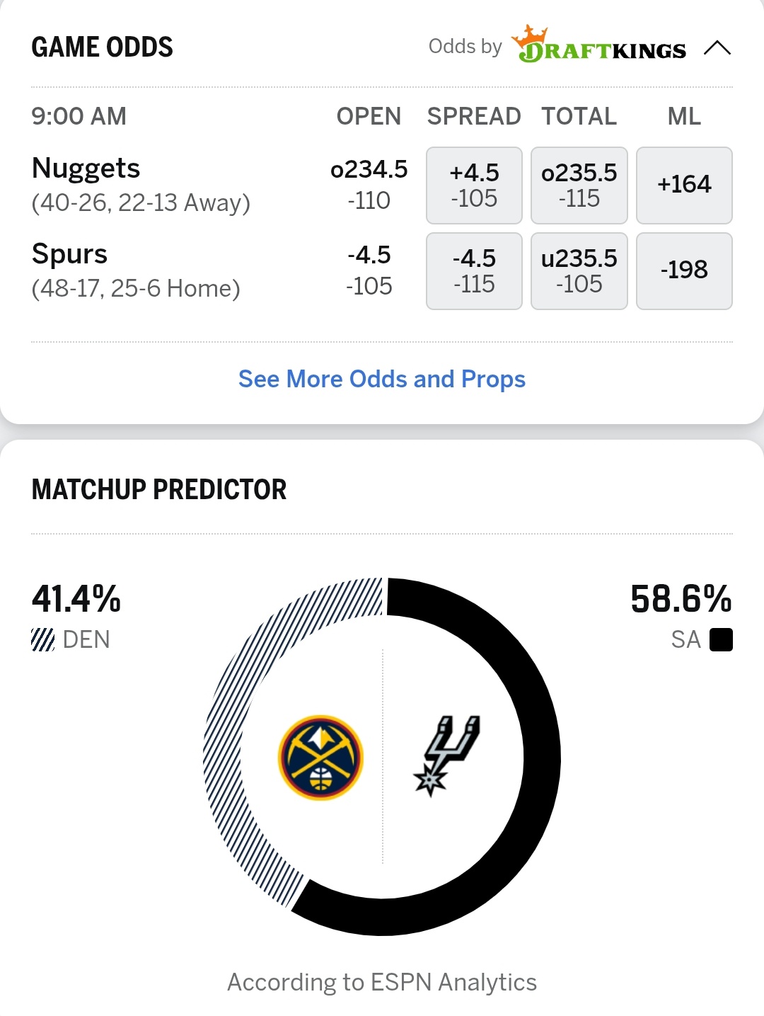Click the striped DEN legend icon
Screen dimensions: 764x1016
coord(42,639)
